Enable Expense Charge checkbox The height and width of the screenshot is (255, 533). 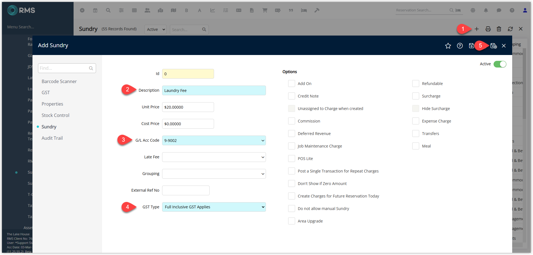(x=416, y=121)
